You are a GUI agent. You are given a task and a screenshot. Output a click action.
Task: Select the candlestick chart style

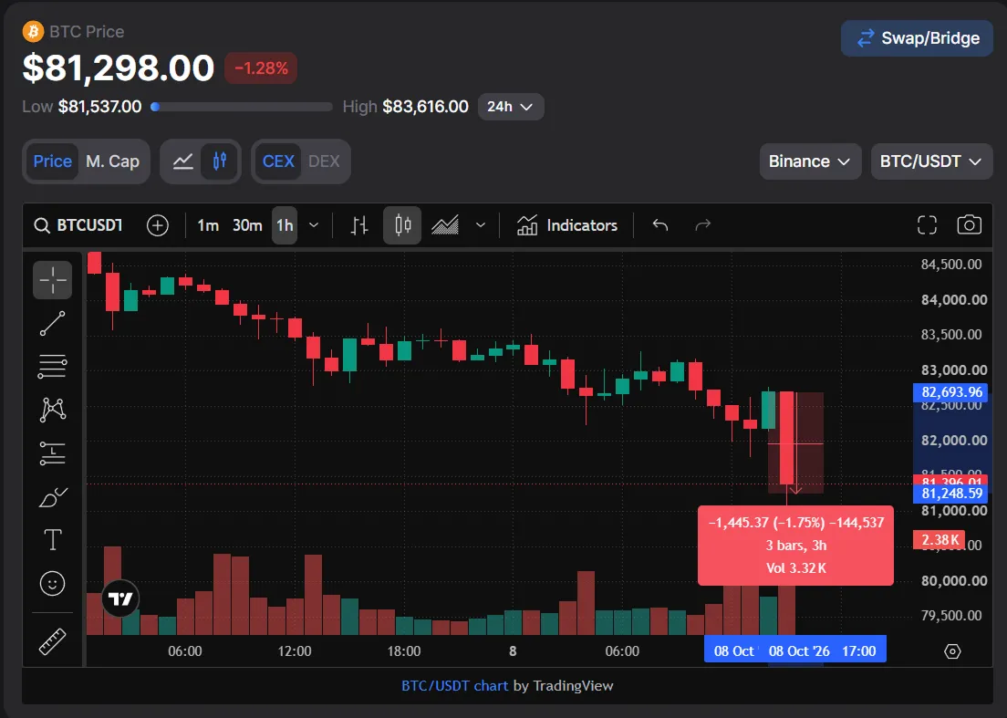[402, 225]
